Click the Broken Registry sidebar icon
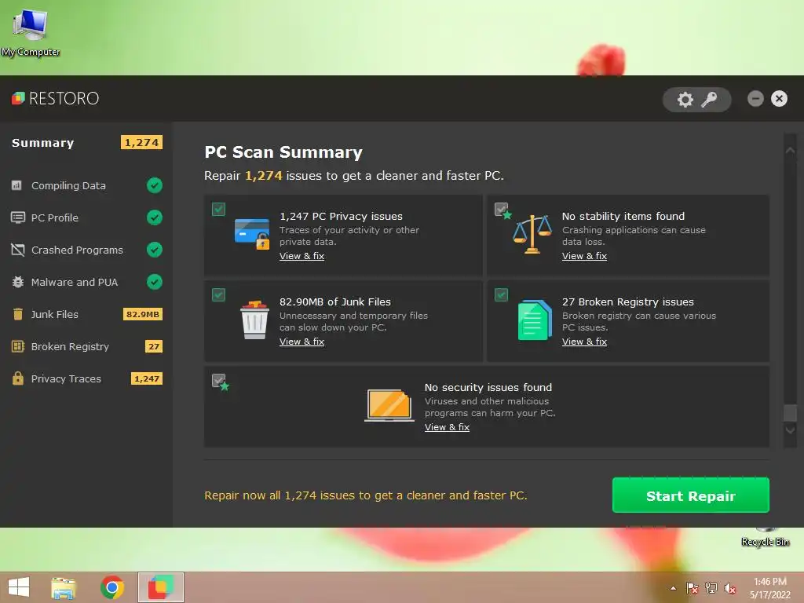The height and width of the screenshot is (603, 804). [18, 346]
